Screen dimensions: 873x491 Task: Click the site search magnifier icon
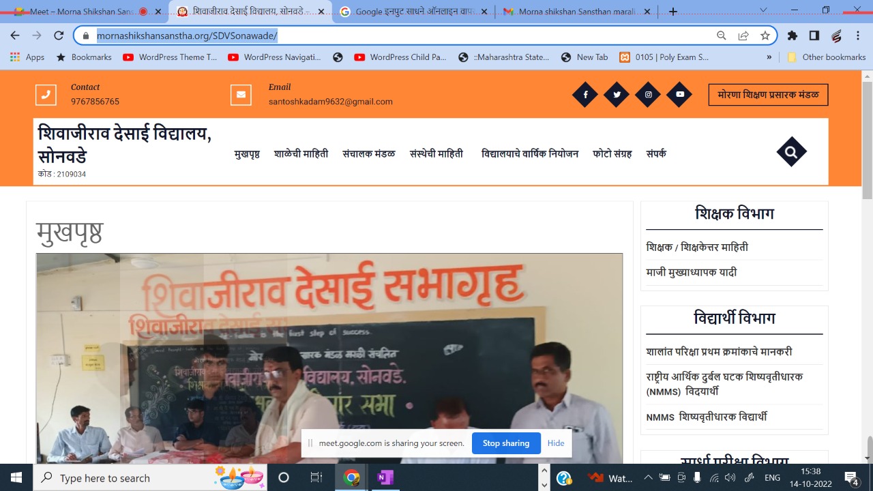(791, 152)
